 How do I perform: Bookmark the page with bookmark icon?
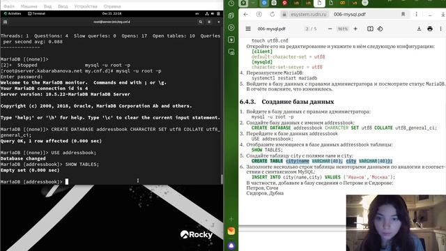pos(403,14)
